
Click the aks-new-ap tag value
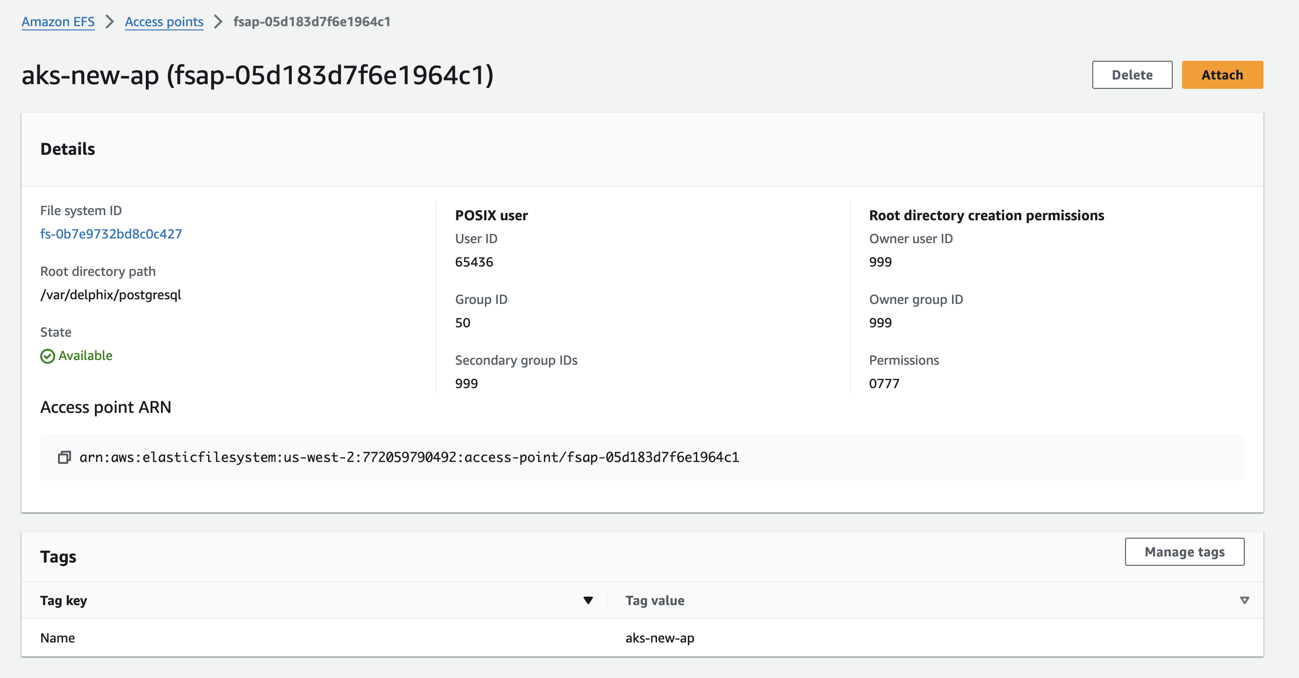[x=660, y=638]
